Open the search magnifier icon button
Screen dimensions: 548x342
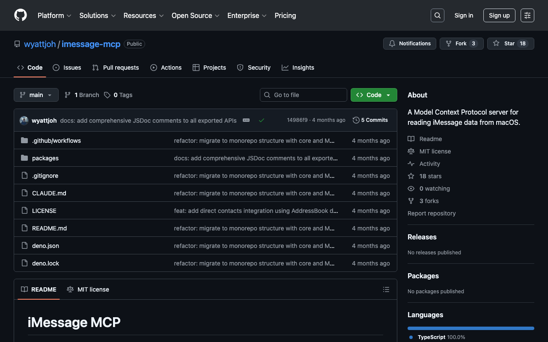click(x=437, y=15)
